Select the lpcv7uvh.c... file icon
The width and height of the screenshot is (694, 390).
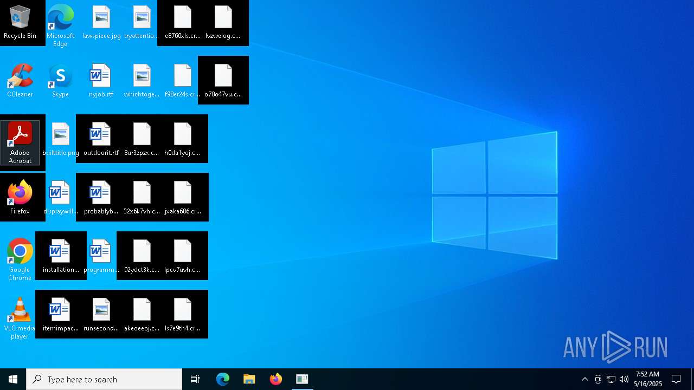(183, 257)
